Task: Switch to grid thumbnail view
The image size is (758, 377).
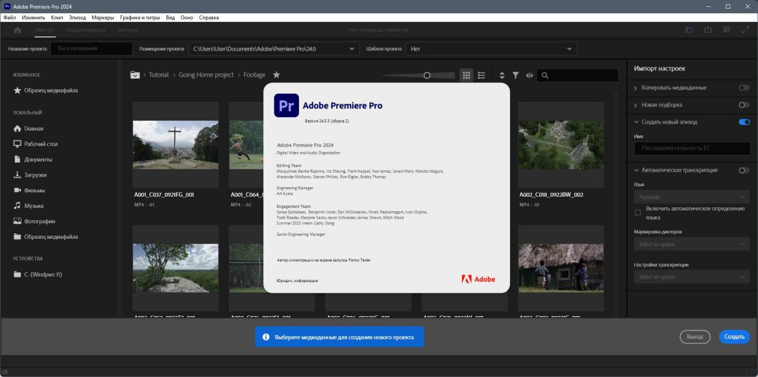Action: (466, 75)
